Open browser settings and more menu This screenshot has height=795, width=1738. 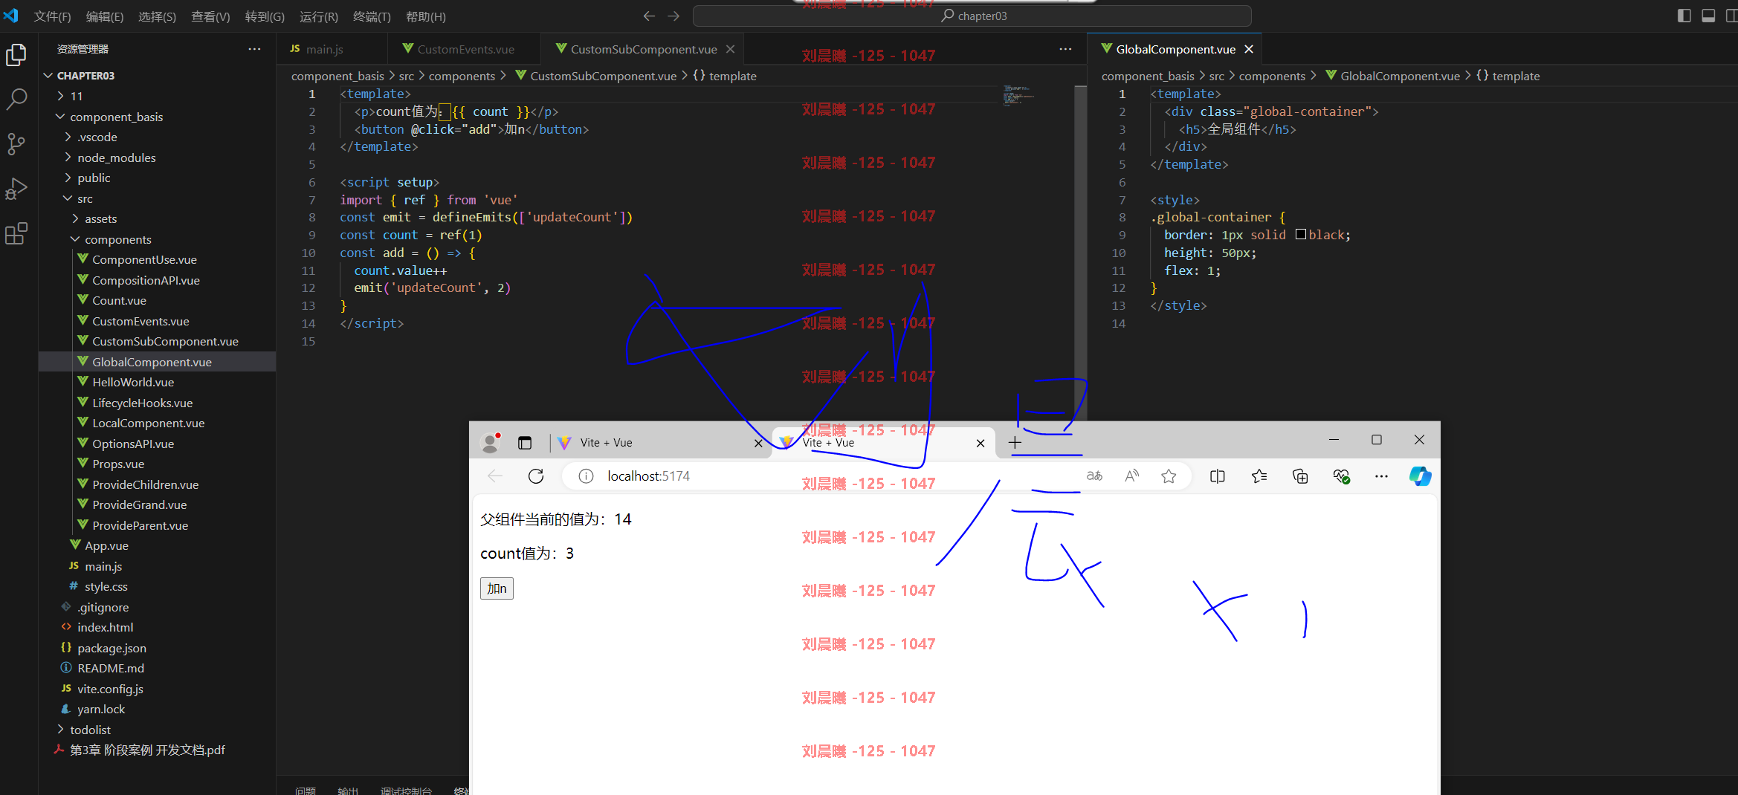tap(1381, 476)
